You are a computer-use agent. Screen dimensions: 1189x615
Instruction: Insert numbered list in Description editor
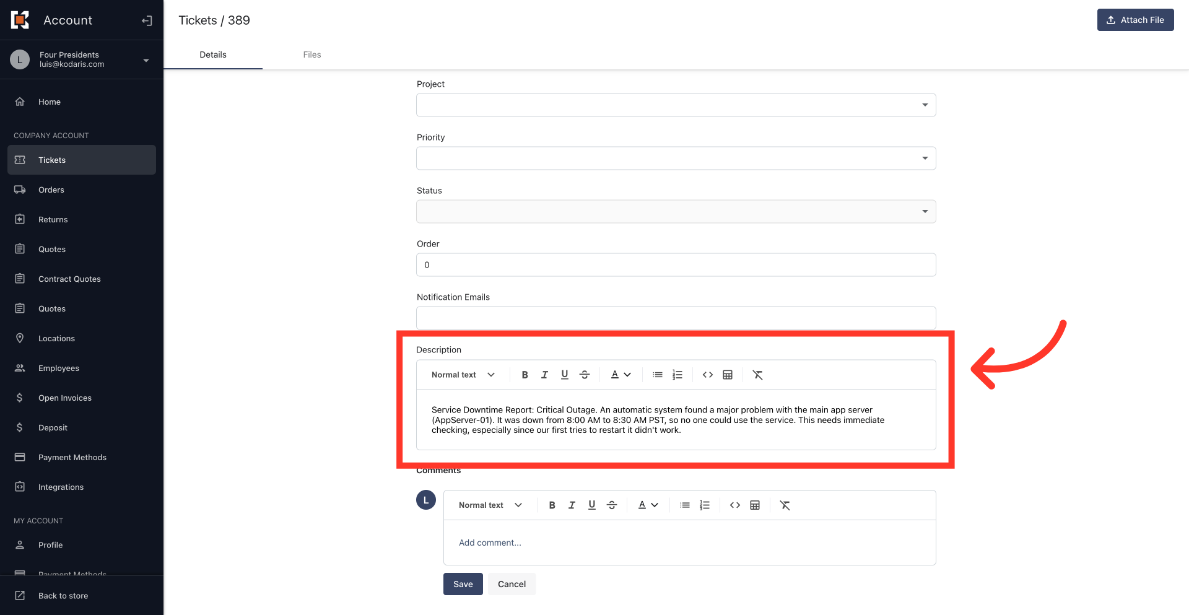point(677,375)
